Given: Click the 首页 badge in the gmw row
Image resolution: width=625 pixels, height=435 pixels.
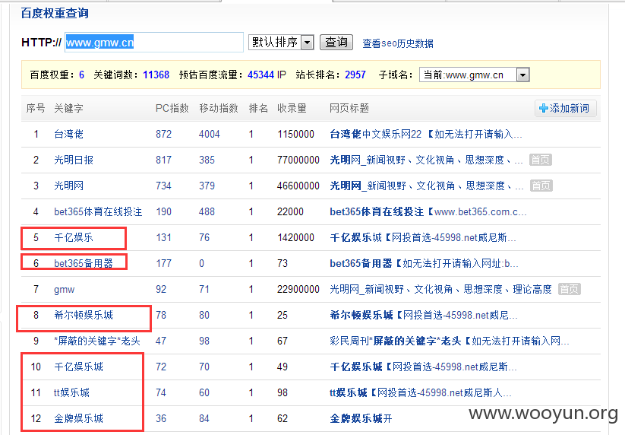Looking at the screenshot, I should pos(570,289).
